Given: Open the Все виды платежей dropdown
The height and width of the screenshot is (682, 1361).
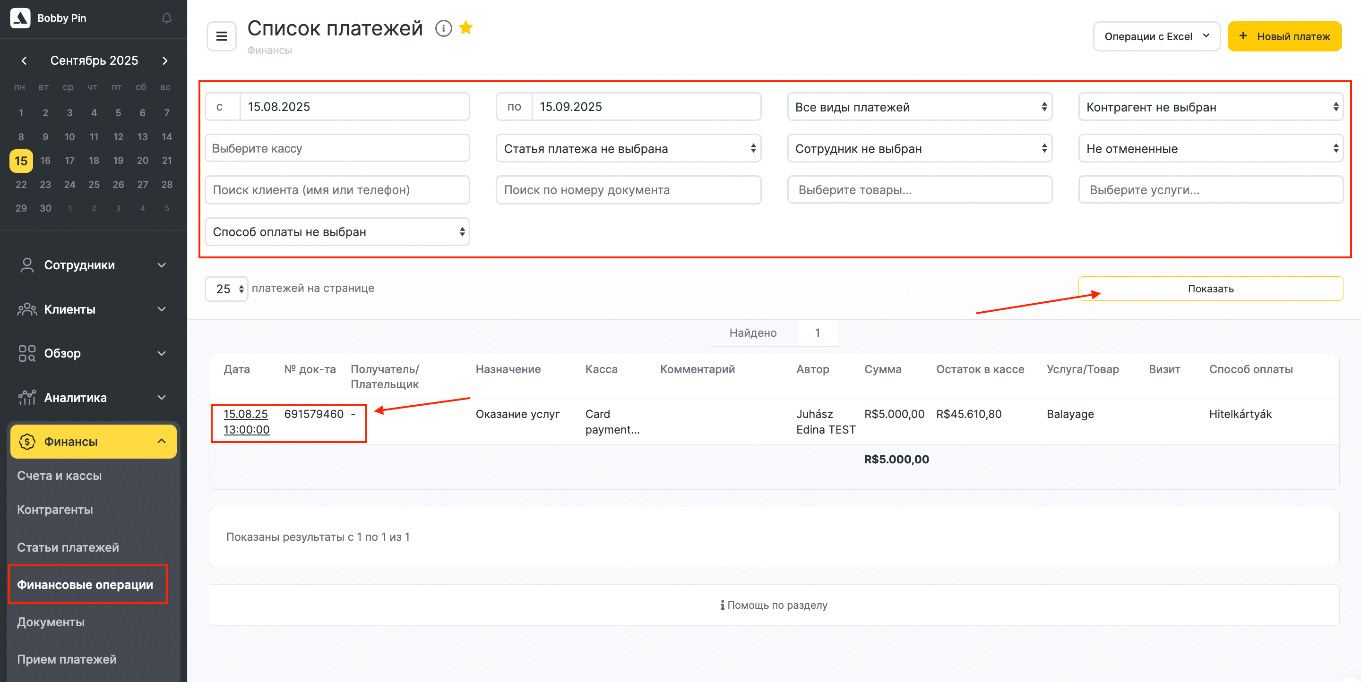Looking at the screenshot, I should point(919,107).
